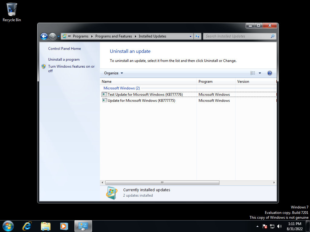Open the address bar history dropdown

coord(190,36)
